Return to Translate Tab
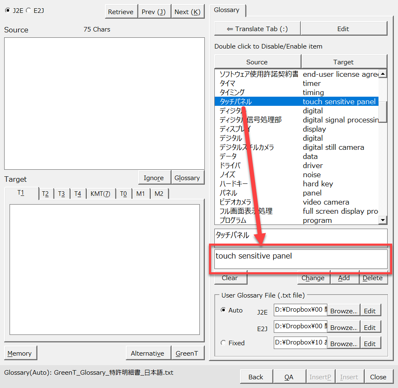398x388 pixels. (257, 29)
